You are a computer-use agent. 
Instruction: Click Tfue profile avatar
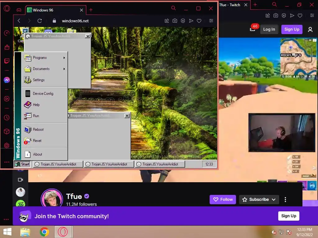52,198
